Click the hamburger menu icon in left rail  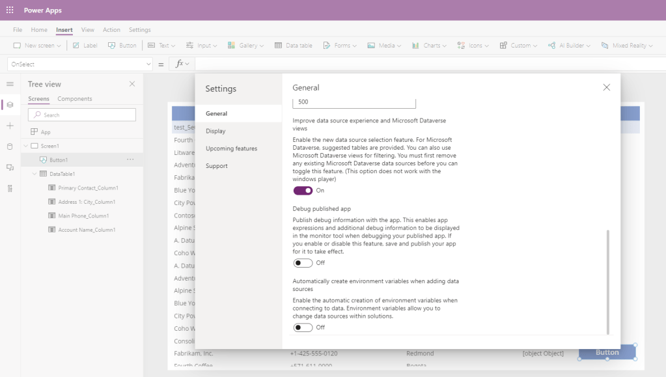click(10, 84)
